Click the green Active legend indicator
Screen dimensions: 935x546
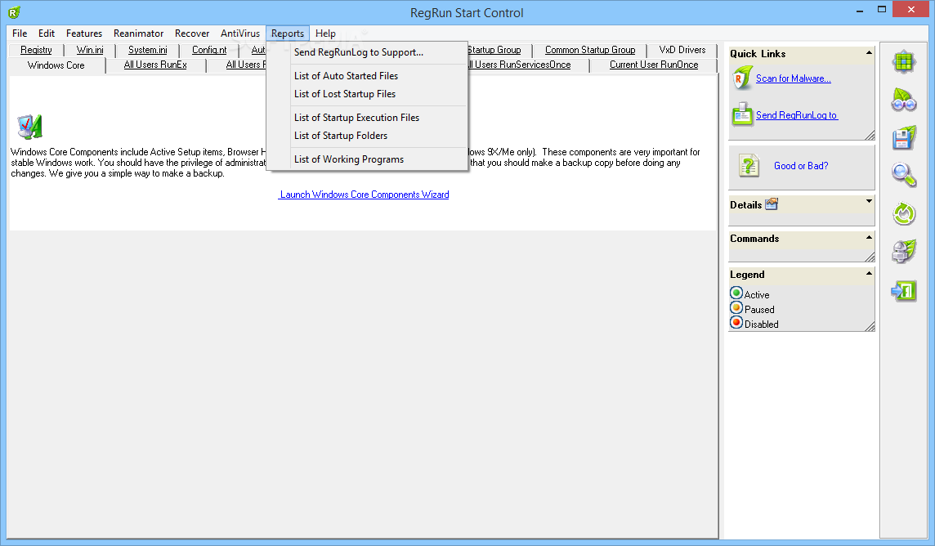pyautogui.click(x=736, y=293)
